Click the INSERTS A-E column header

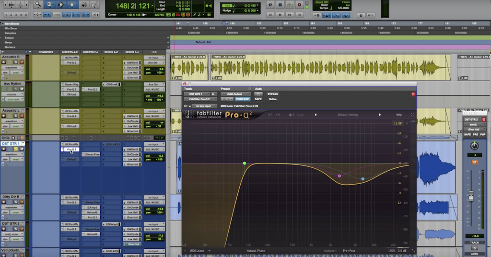70,52
